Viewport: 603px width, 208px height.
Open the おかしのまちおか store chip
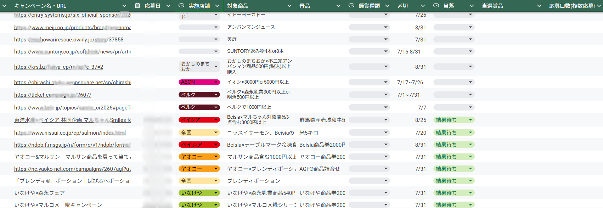point(199,67)
